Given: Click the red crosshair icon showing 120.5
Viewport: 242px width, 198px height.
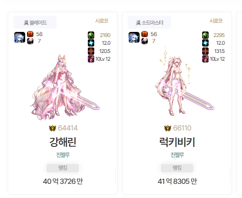Looking at the screenshot, I should 91,51.
